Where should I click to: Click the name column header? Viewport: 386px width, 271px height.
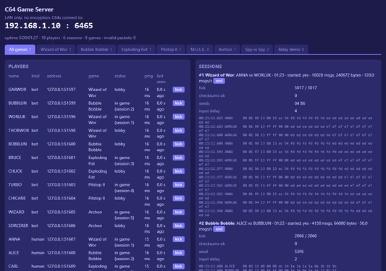pos(14,76)
